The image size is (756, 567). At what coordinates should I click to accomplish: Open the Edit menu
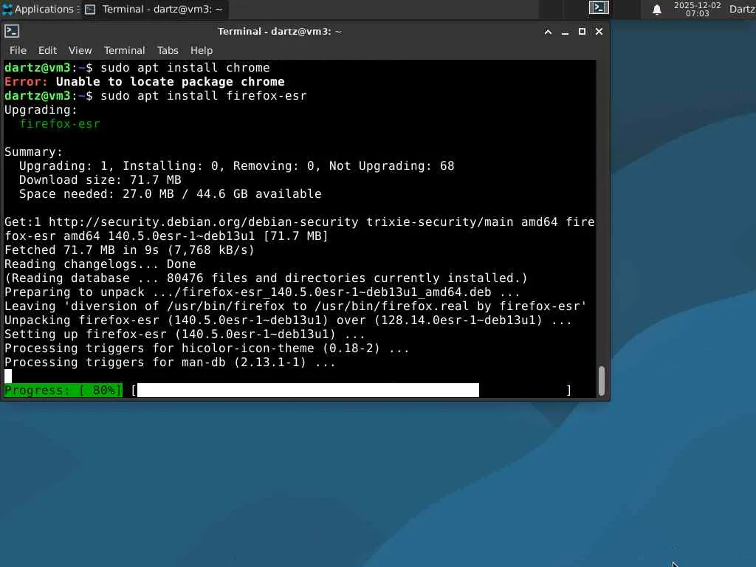(47, 50)
